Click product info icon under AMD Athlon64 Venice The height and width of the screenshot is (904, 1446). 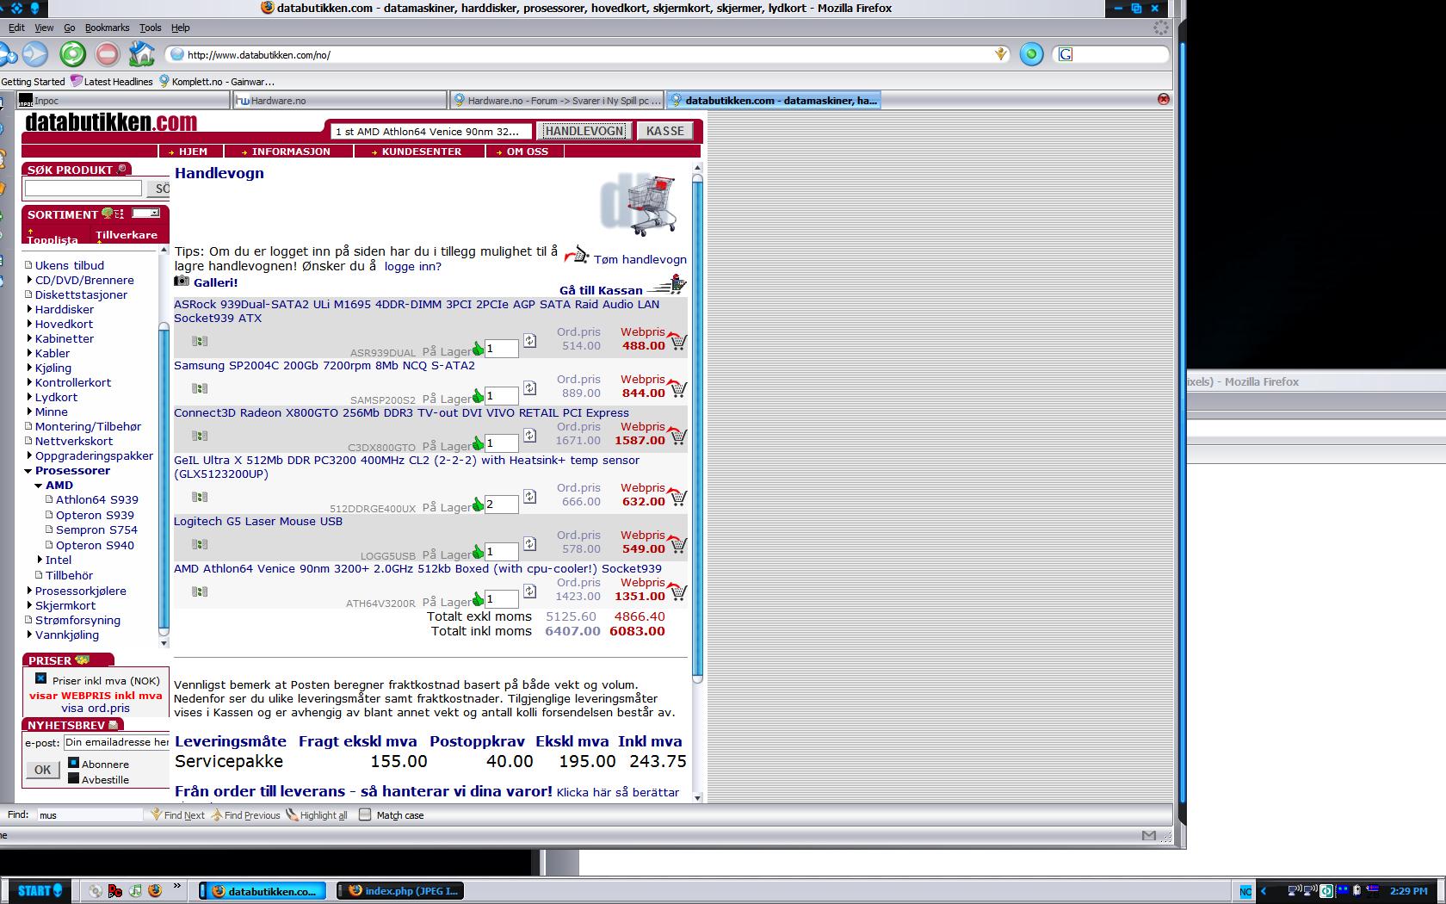(x=200, y=591)
